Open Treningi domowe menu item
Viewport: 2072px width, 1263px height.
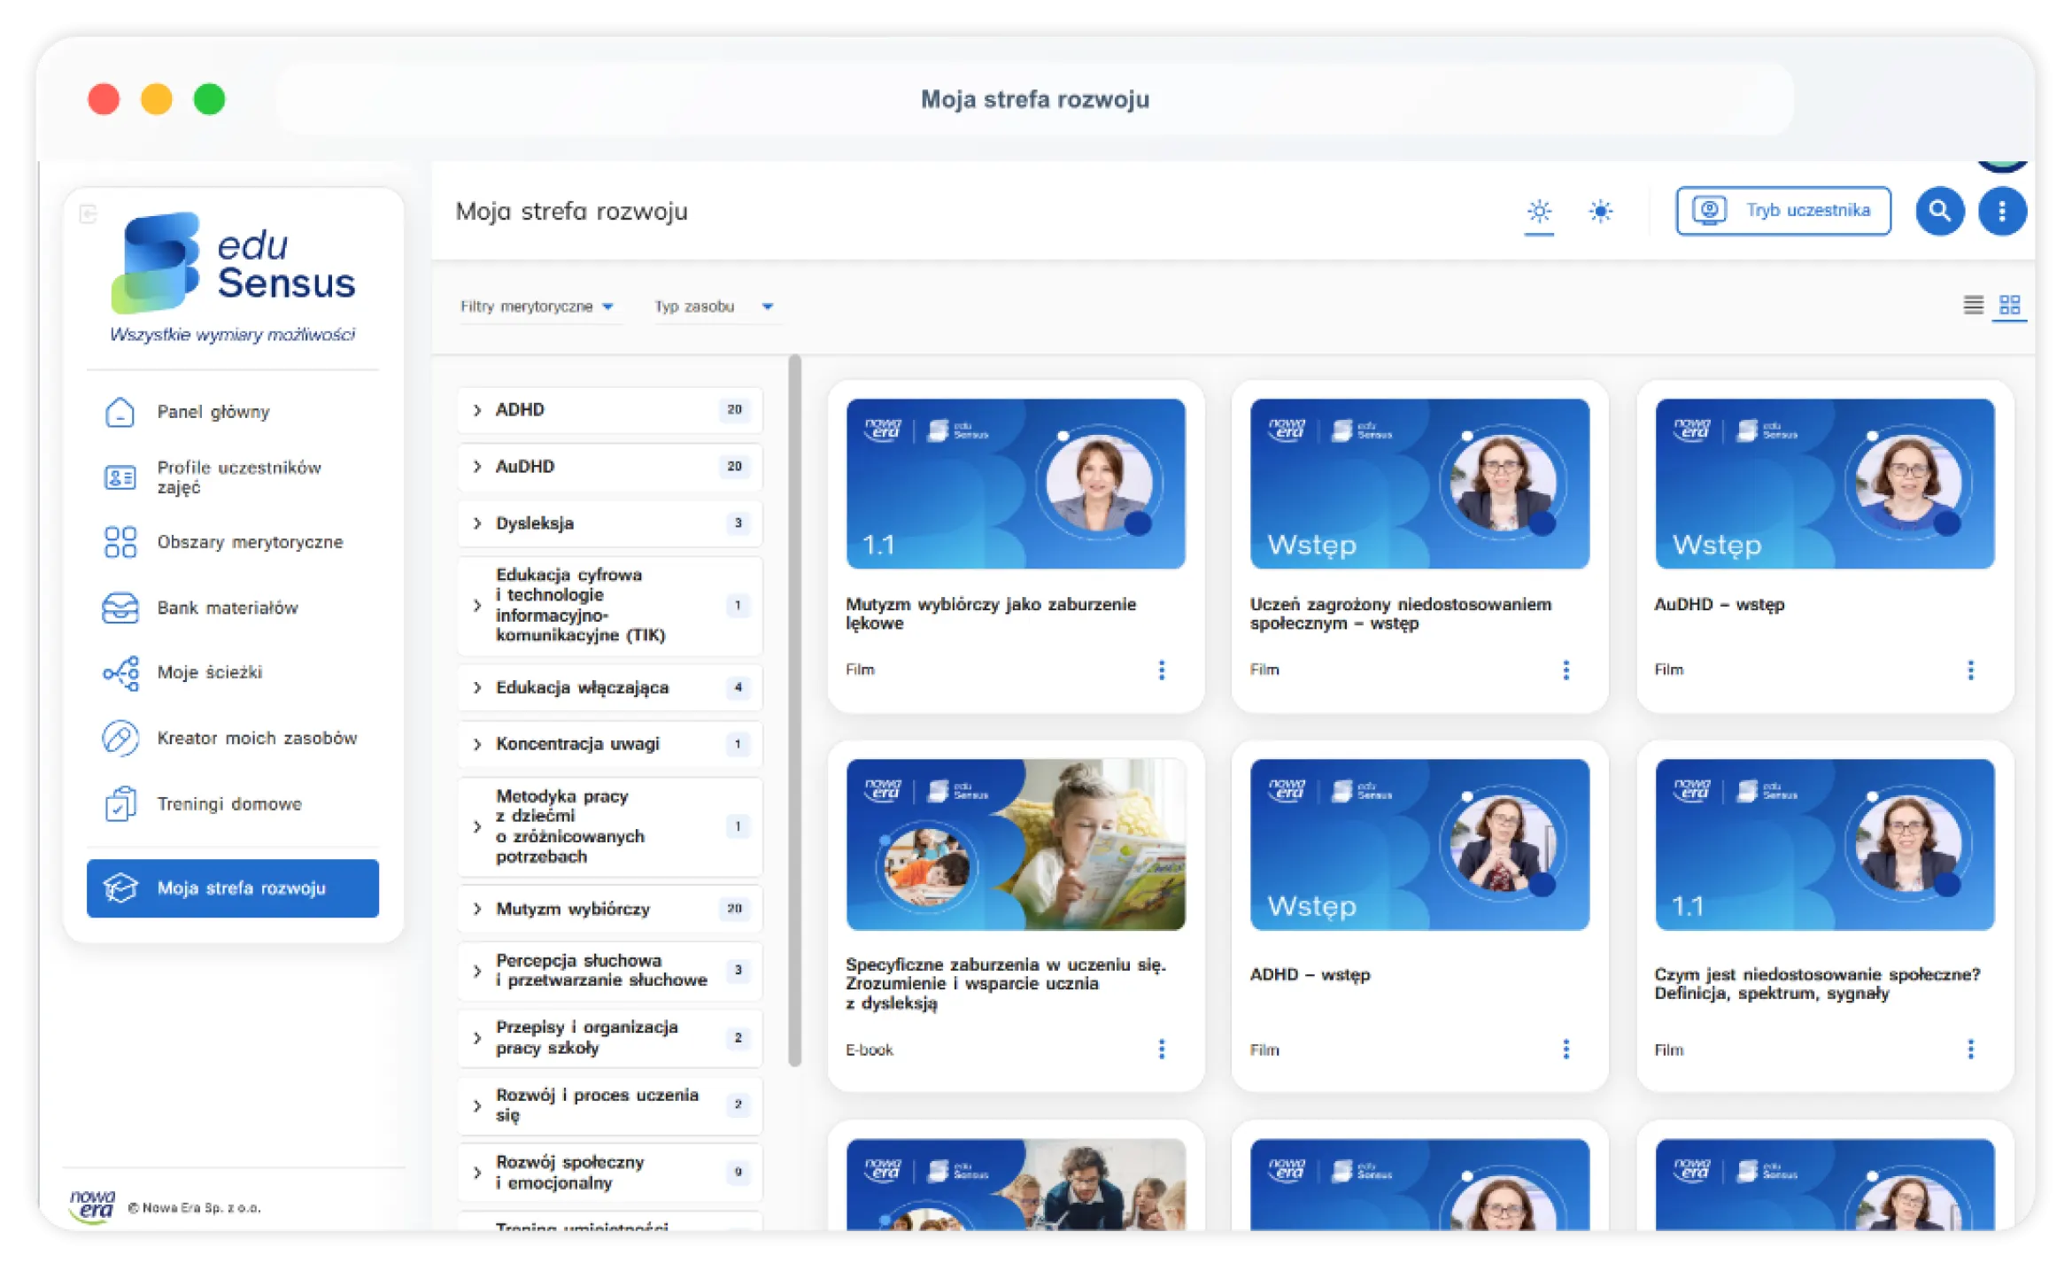pos(229,804)
